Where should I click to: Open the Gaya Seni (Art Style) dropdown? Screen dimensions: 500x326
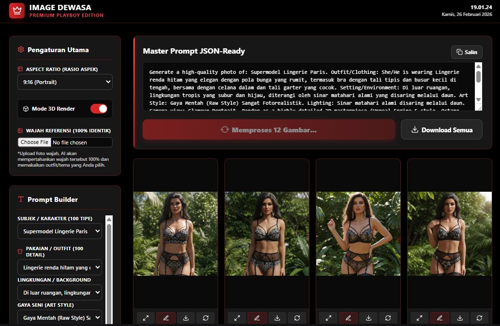[x=59, y=317]
